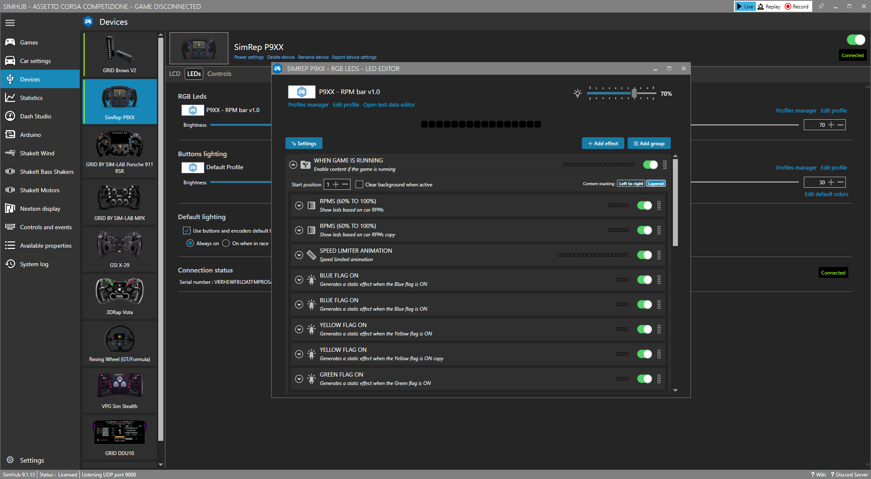Click the Settings gear icon at bottom

click(x=10, y=460)
